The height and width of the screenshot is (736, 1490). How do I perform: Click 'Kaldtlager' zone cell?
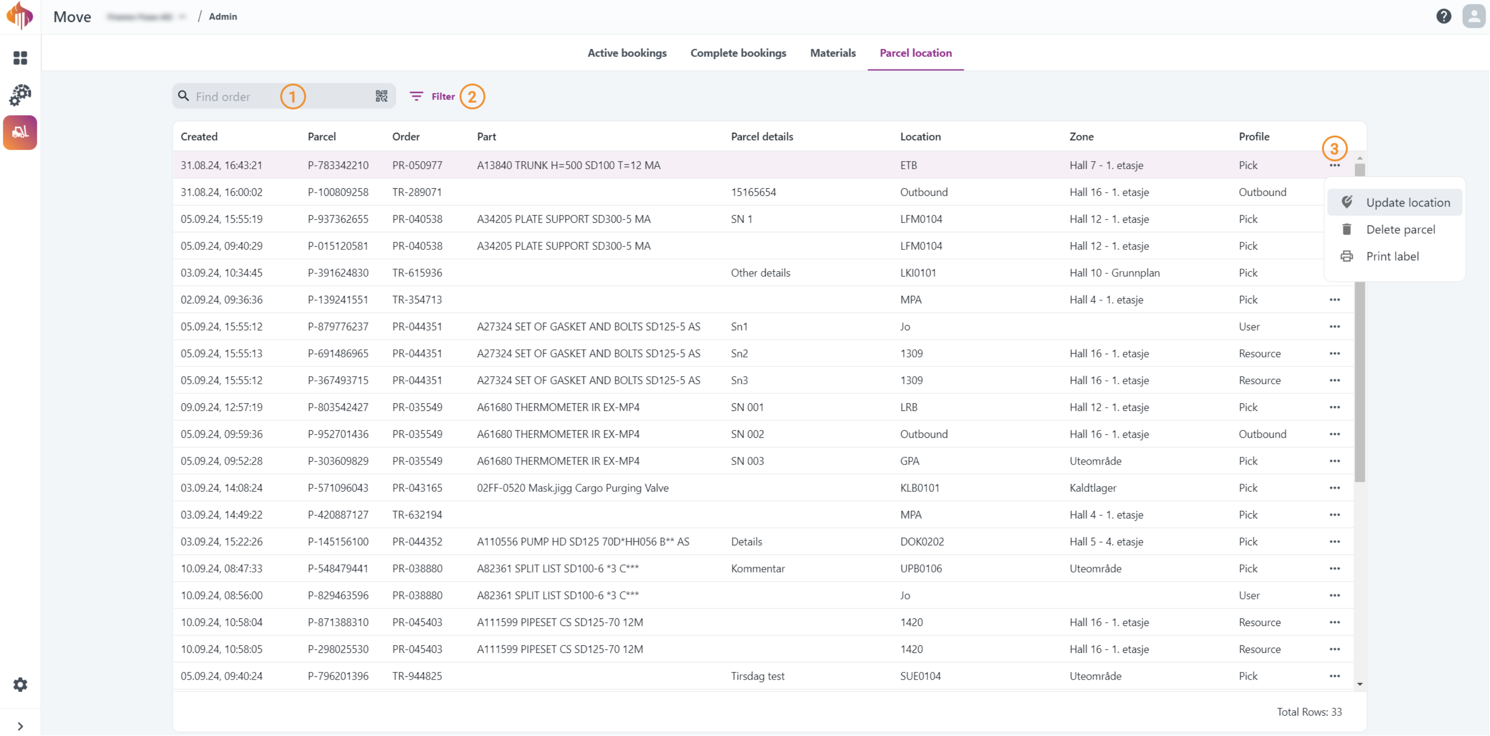[x=1093, y=488]
